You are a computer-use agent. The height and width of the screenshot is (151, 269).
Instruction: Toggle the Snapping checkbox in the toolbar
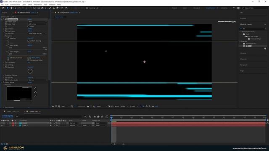87,8
